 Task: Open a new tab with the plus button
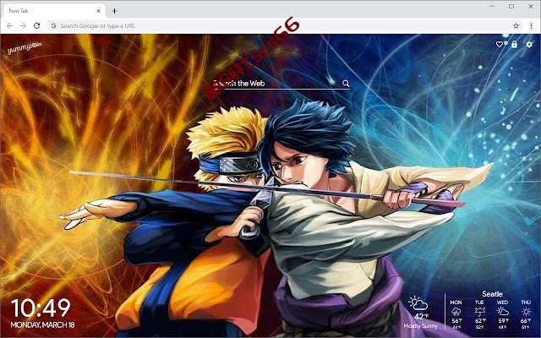pos(115,11)
